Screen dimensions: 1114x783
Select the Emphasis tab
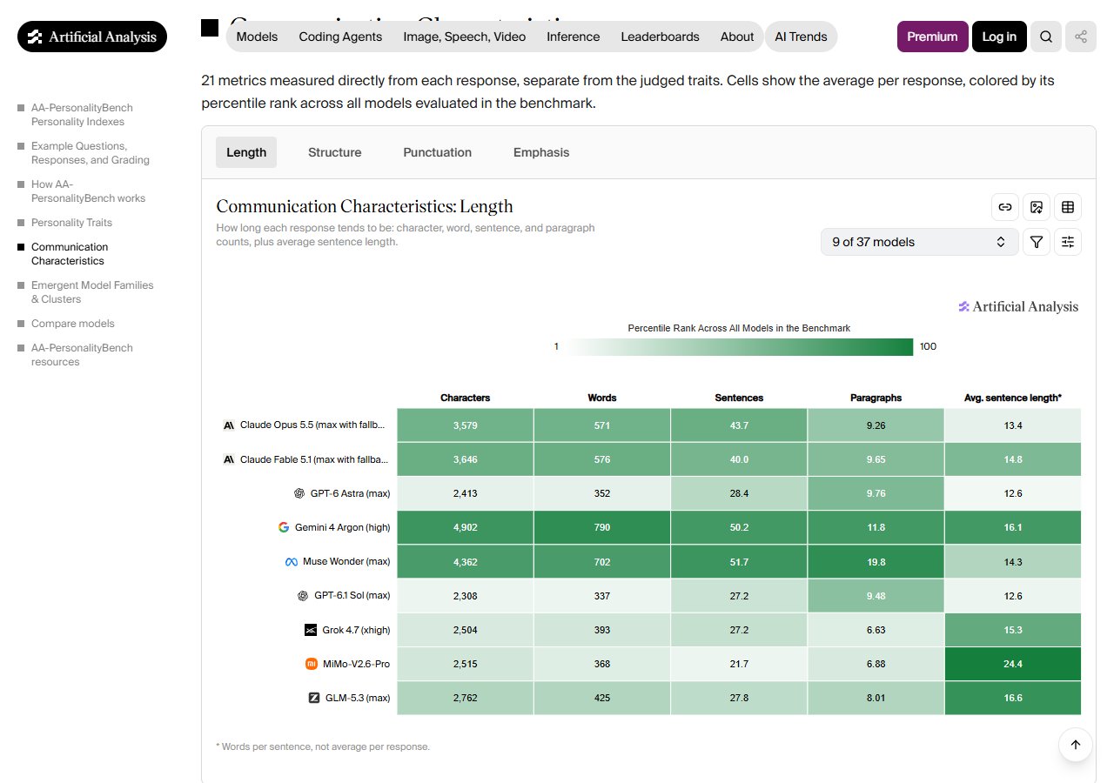pyautogui.click(x=541, y=152)
